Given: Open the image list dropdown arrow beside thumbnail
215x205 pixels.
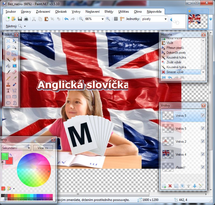Looking at the screenshot, I should pyautogui.click(x=211, y=19).
